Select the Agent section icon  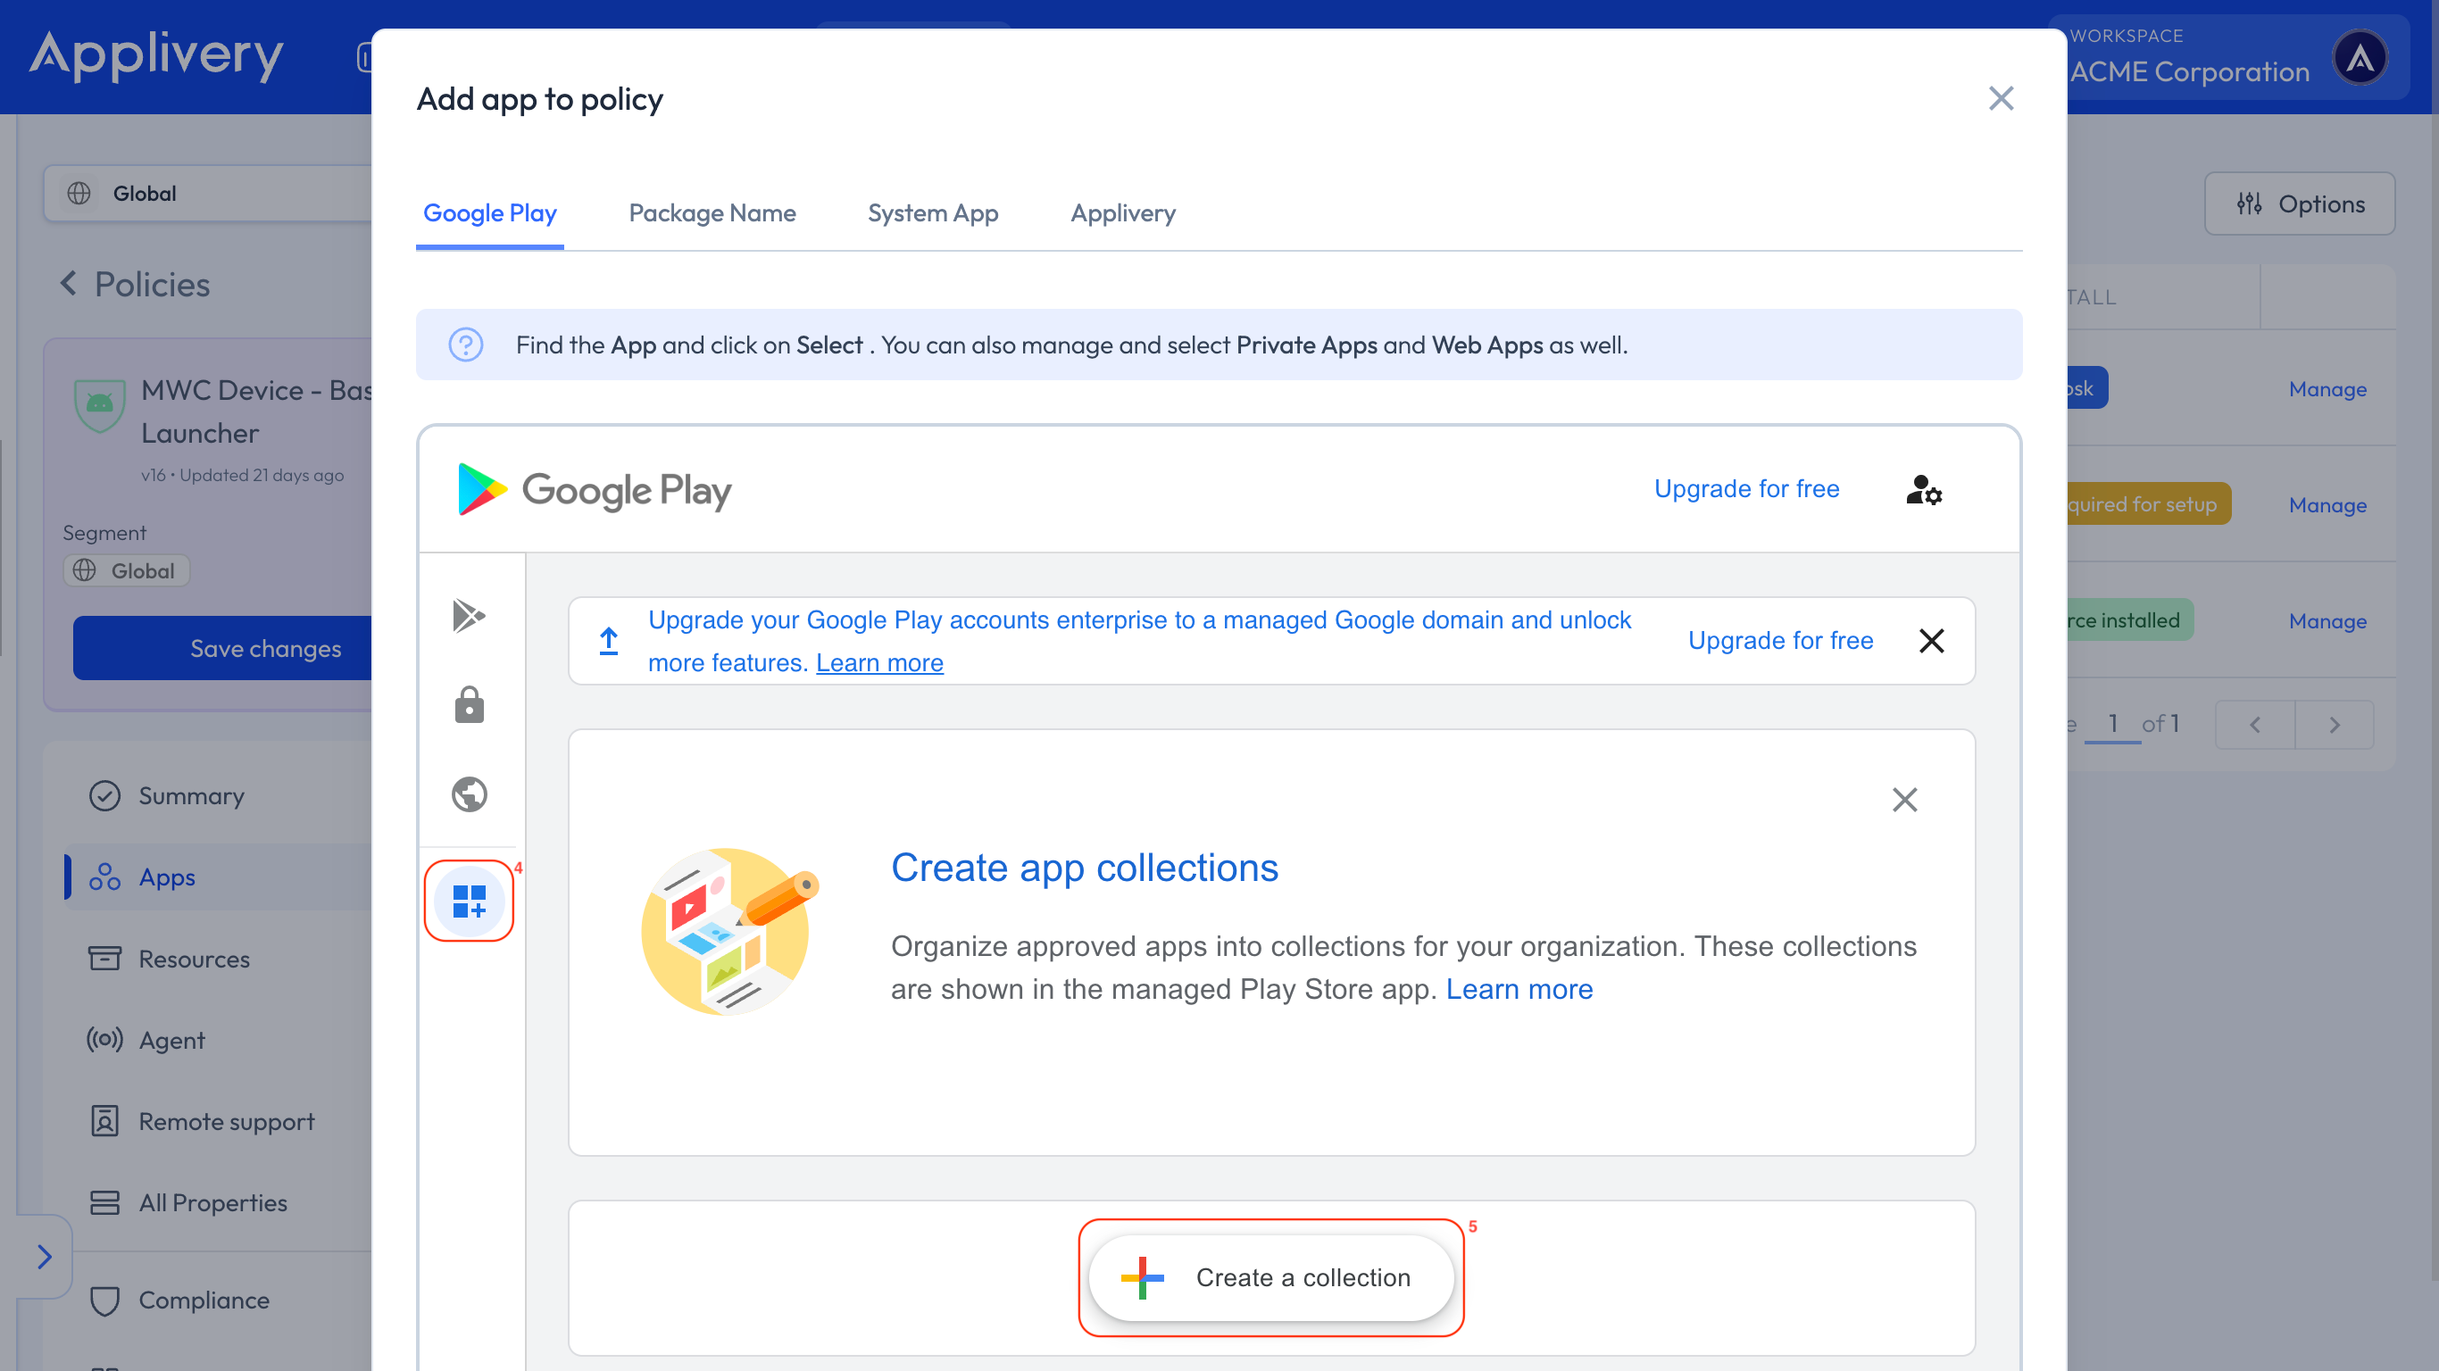(104, 1040)
